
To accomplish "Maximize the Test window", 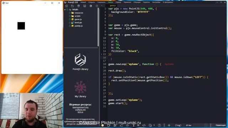I will pos(52,3).
